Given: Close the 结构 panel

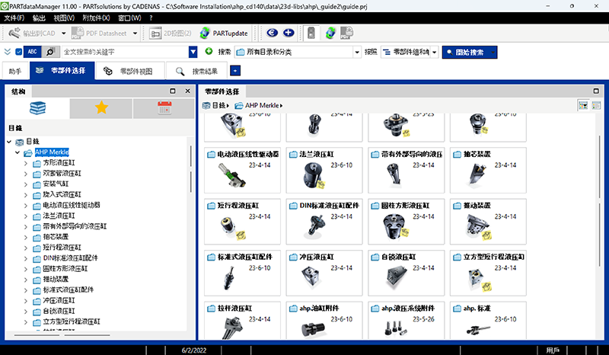Looking at the screenshot, I should pyautogui.click(x=187, y=91).
